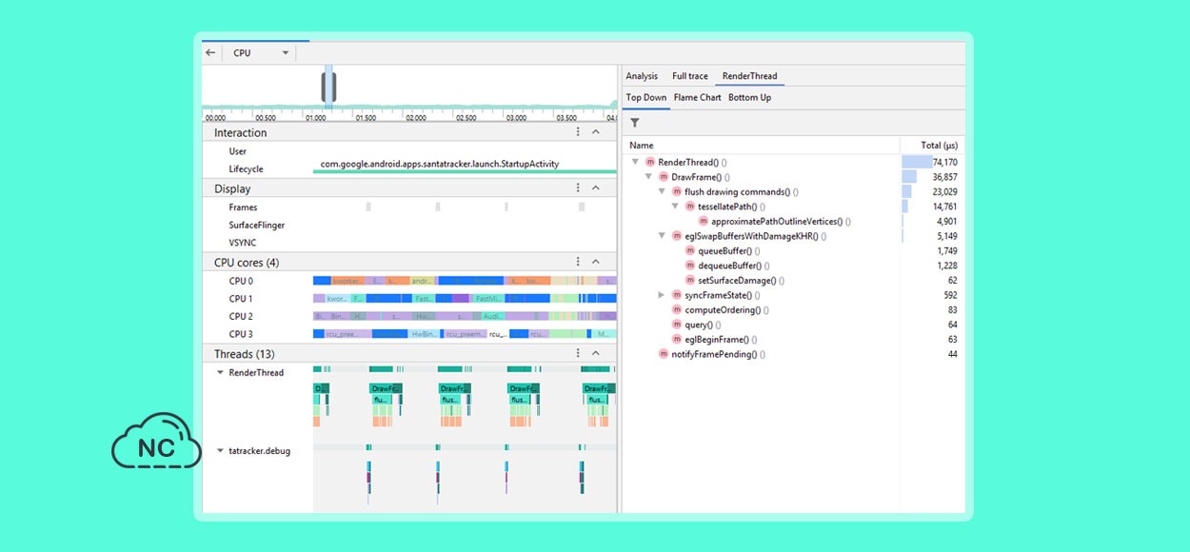
Task: Click the SurfaceFlinger row label
Action: [257, 225]
